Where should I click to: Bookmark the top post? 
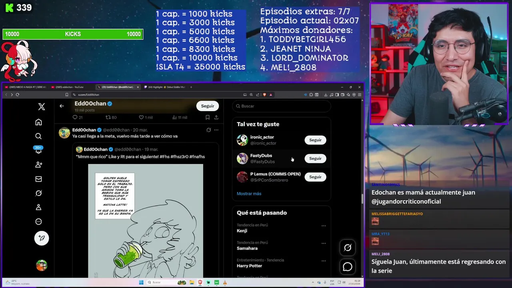point(208,117)
